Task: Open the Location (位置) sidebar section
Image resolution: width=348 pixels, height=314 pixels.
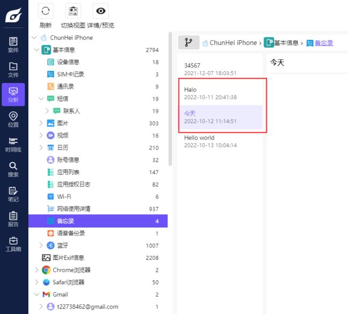Action: [13, 119]
